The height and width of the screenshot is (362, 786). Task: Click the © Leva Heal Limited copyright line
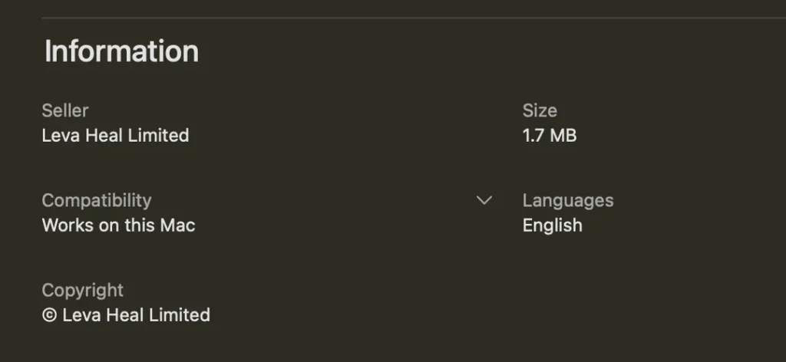126,315
